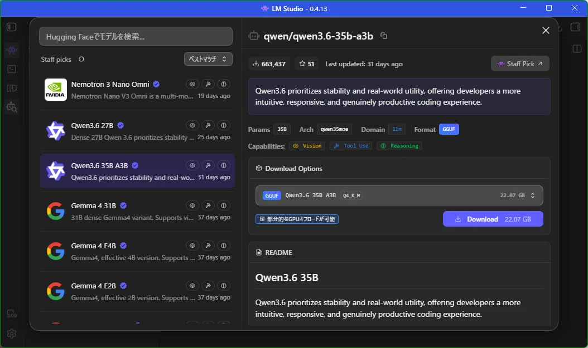588x348 pixels.
Task: Refresh the Staff picks list
Action: 81,59
